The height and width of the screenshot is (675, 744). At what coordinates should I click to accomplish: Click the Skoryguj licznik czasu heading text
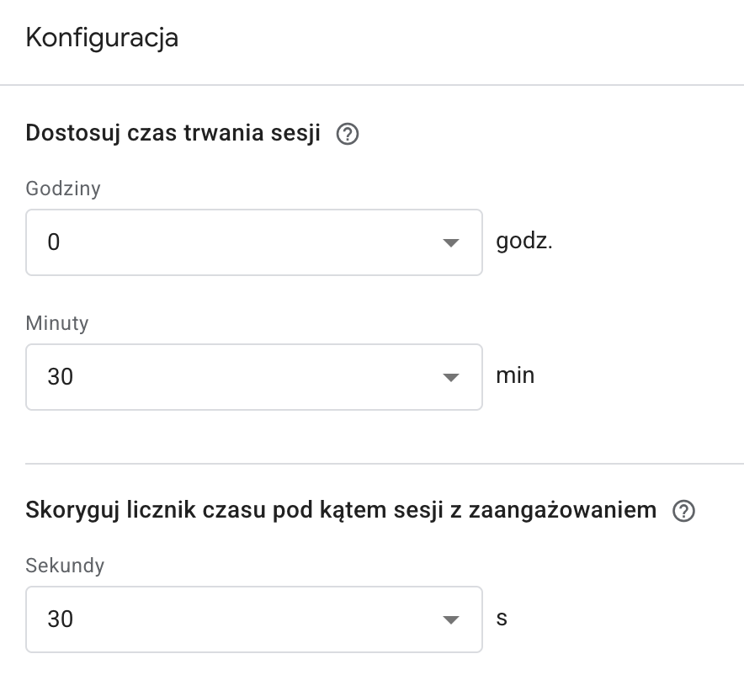tap(341, 511)
